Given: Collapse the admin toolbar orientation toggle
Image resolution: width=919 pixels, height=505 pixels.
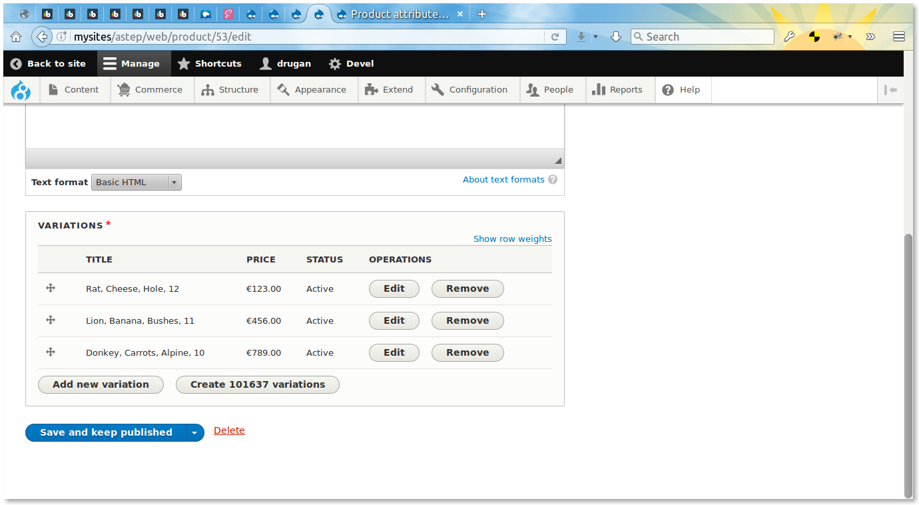Looking at the screenshot, I should 890,90.
